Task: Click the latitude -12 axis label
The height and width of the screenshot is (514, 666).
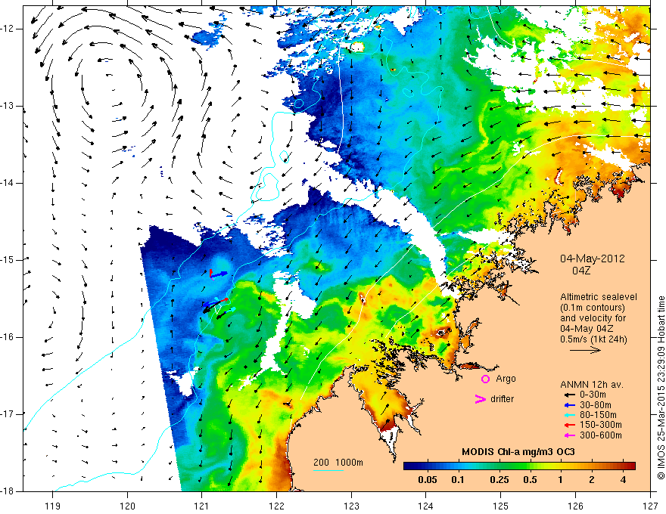Action: (x=8, y=29)
